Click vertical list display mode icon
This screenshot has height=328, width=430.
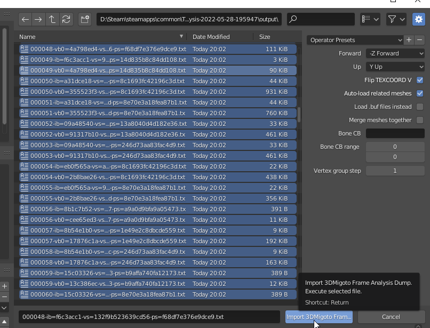[x=366, y=19]
